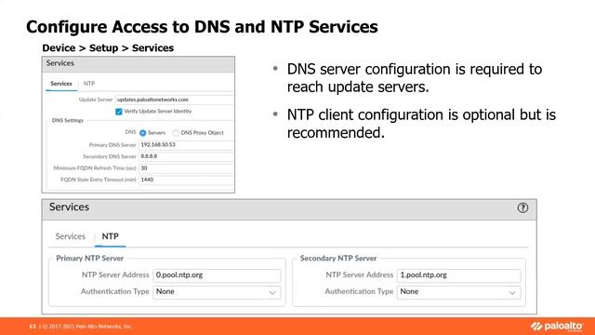Click the footer copyright text
595x335 pixels.
click(86, 327)
